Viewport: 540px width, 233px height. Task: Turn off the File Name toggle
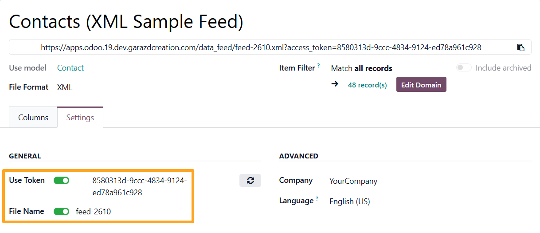tap(62, 212)
